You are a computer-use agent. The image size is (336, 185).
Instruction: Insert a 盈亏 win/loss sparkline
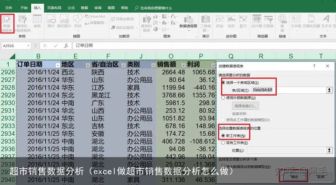(243, 21)
